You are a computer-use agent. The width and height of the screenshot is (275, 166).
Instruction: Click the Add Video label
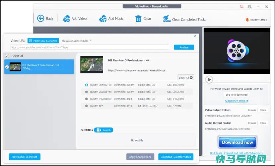(x=79, y=18)
